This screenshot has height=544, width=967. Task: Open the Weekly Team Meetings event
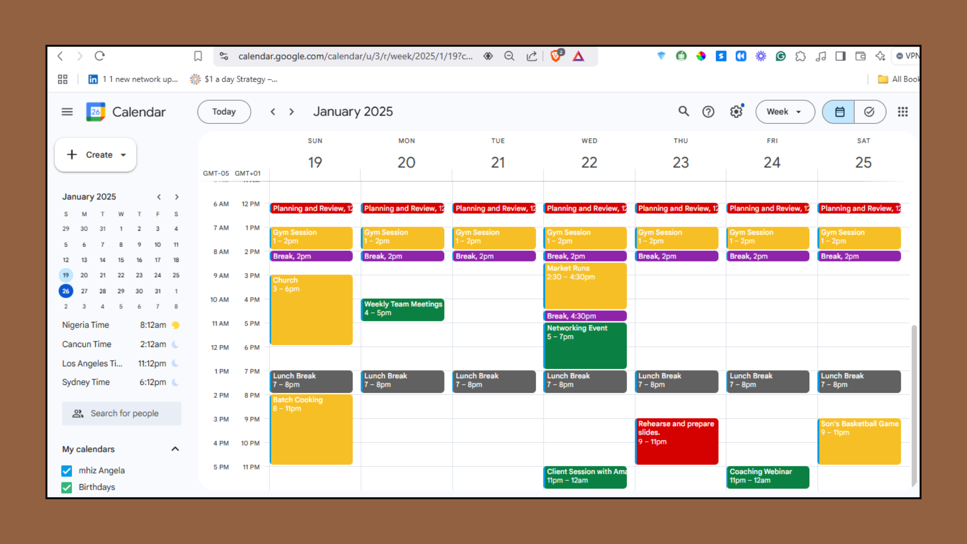(x=403, y=309)
